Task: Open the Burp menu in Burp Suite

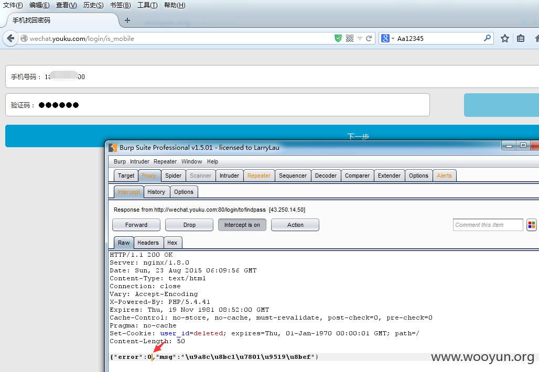Action: (120, 161)
